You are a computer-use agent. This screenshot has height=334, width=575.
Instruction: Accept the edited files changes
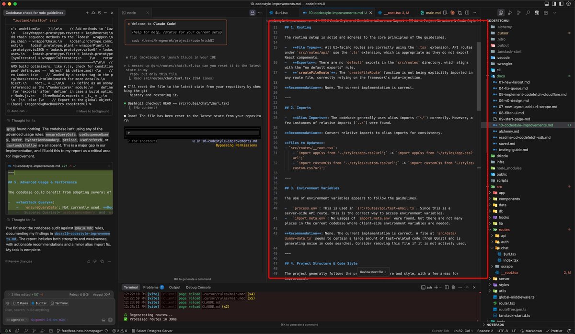[100, 295]
